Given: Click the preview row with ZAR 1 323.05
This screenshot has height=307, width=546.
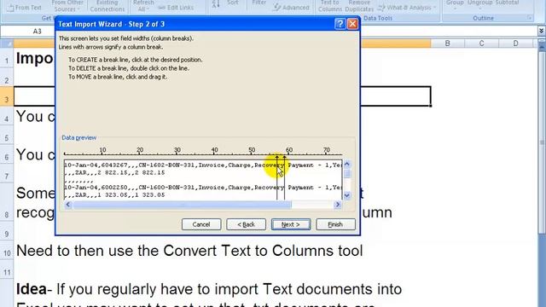Looking at the screenshot, I should [115, 195].
